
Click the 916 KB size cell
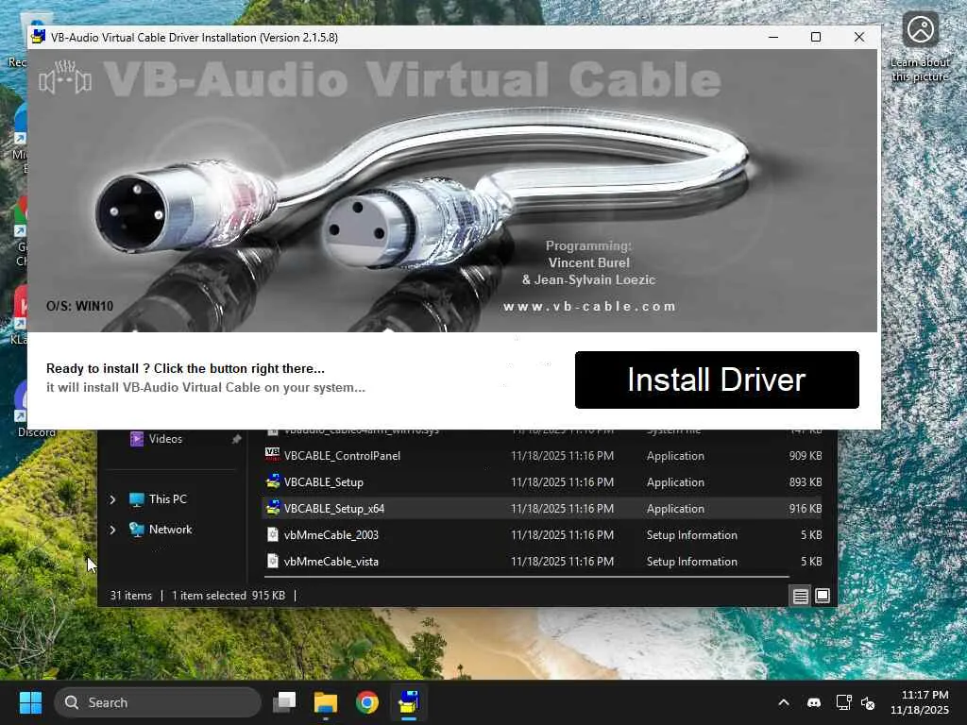[x=806, y=509]
